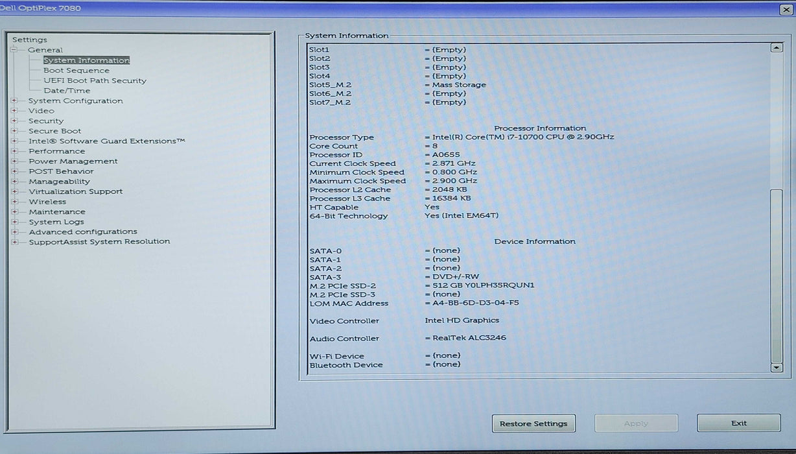Image resolution: width=796 pixels, height=454 pixels.
Task: Select the Security category label
Action: tap(46, 121)
